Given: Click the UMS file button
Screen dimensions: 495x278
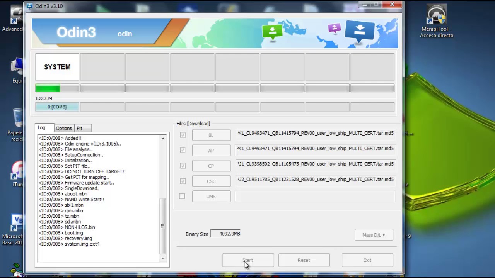Looking at the screenshot, I should [x=211, y=196].
